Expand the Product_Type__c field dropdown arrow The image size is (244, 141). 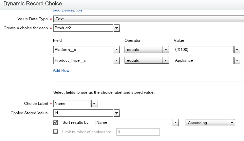116,61
